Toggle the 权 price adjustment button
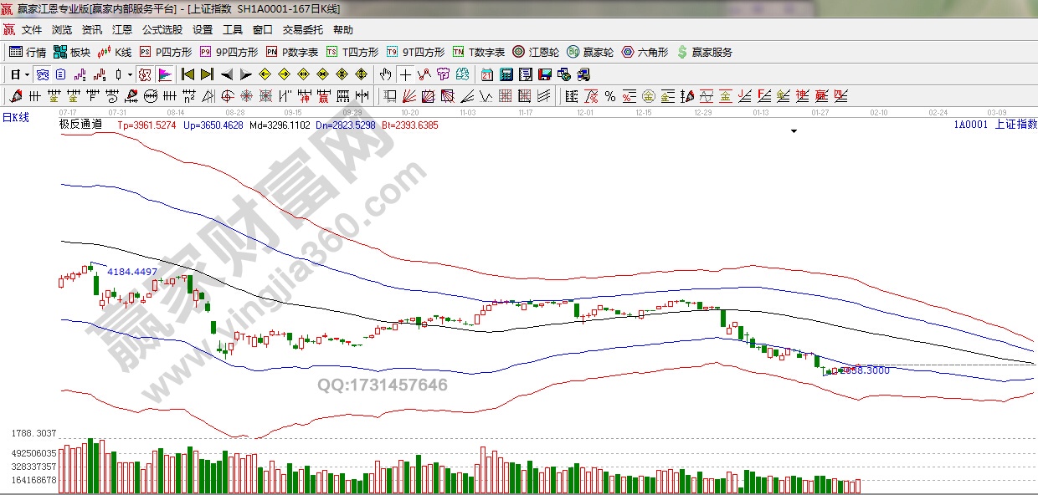The image size is (1038, 495). click(x=145, y=74)
